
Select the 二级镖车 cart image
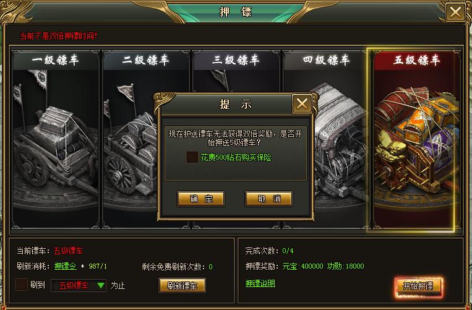click(x=129, y=142)
